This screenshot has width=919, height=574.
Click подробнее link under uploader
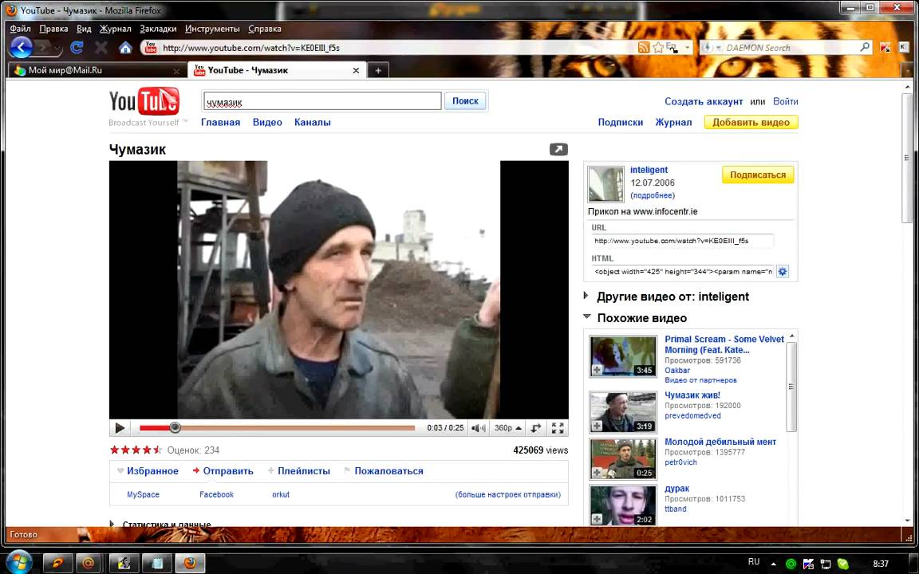(653, 195)
